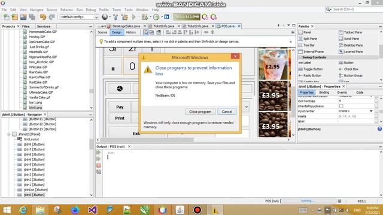Click the Label palette item
This screenshot has height=215, width=383.
click(x=305, y=63)
